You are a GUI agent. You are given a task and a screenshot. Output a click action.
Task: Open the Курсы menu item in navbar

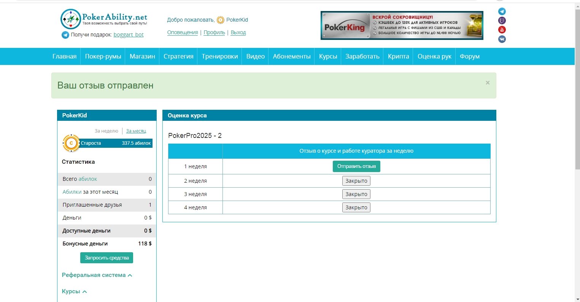pyautogui.click(x=328, y=56)
